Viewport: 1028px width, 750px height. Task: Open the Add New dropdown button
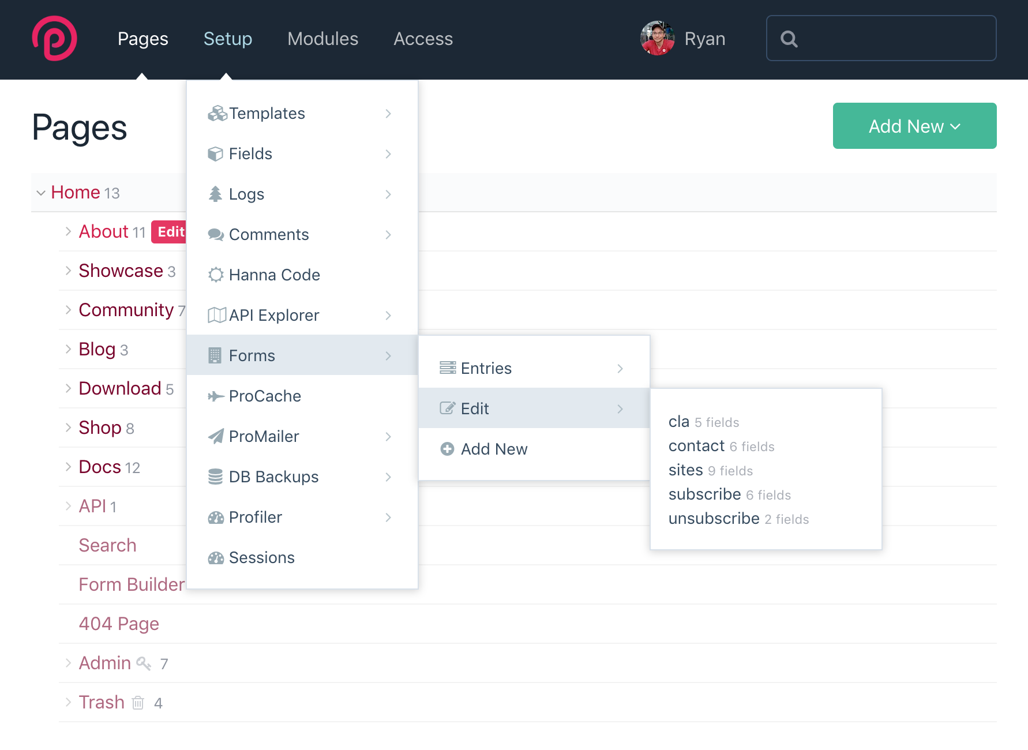(x=914, y=126)
